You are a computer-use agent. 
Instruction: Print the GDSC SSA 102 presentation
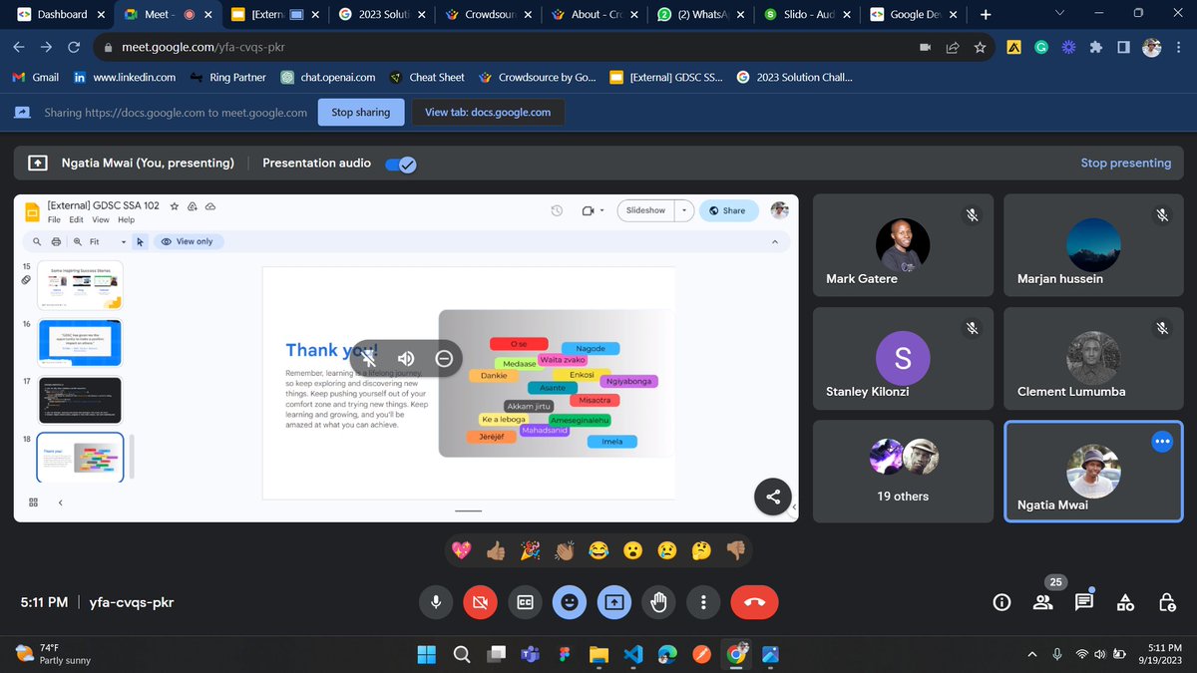pos(57,241)
